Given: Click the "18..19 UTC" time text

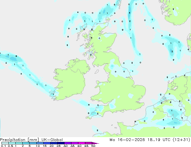Looking at the screenshot, I should coord(159,140).
